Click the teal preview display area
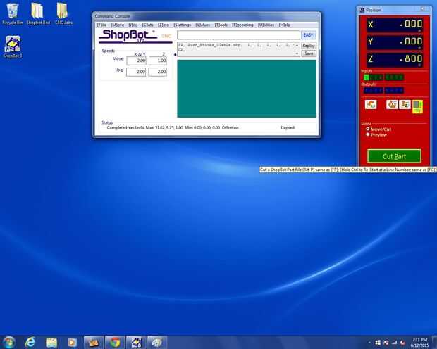This screenshot has width=437, height=349. point(247,89)
